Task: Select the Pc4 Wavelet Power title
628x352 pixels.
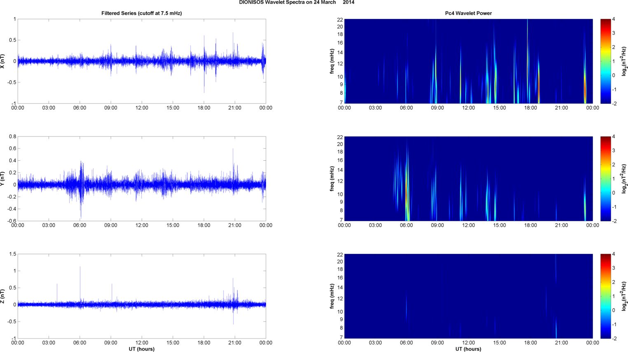Action: point(468,13)
